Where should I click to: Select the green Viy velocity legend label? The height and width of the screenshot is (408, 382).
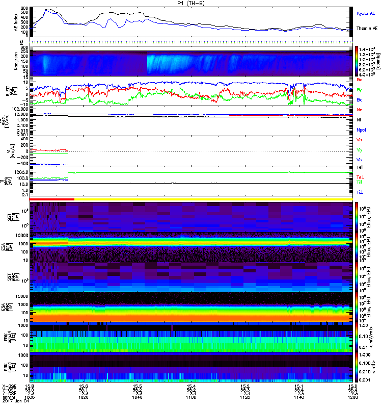click(360, 150)
